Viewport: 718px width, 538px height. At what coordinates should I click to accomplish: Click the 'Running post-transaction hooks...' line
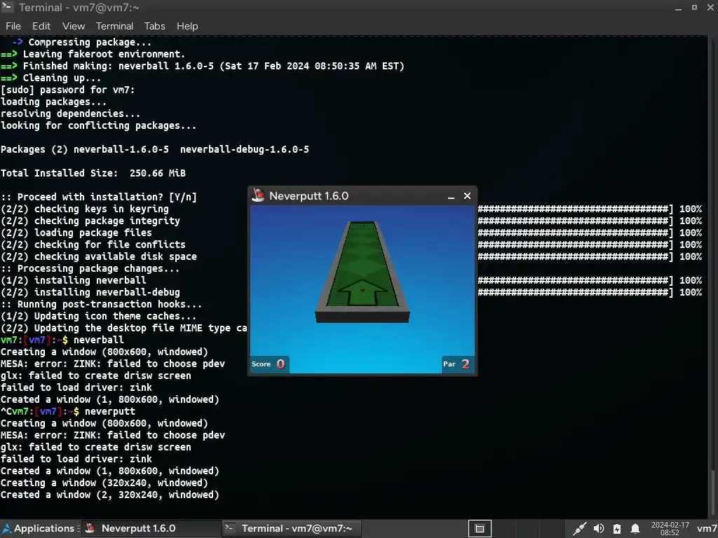101,304
